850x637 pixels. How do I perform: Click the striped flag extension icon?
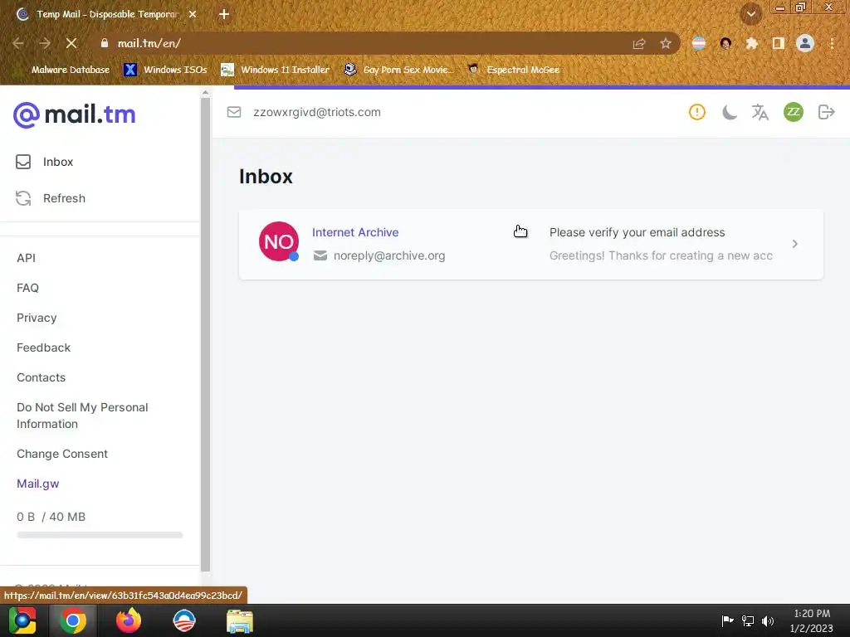click(699, 43)
